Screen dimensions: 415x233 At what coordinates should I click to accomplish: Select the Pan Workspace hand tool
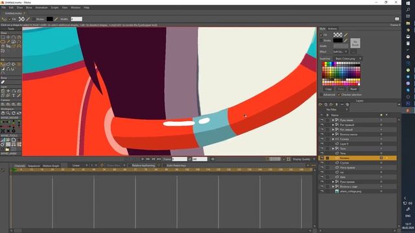click(3, 113)
